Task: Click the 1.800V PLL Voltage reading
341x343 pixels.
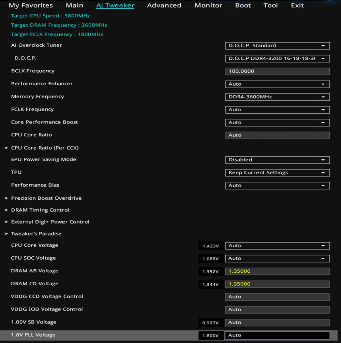Action: click(x=211, y=335)
